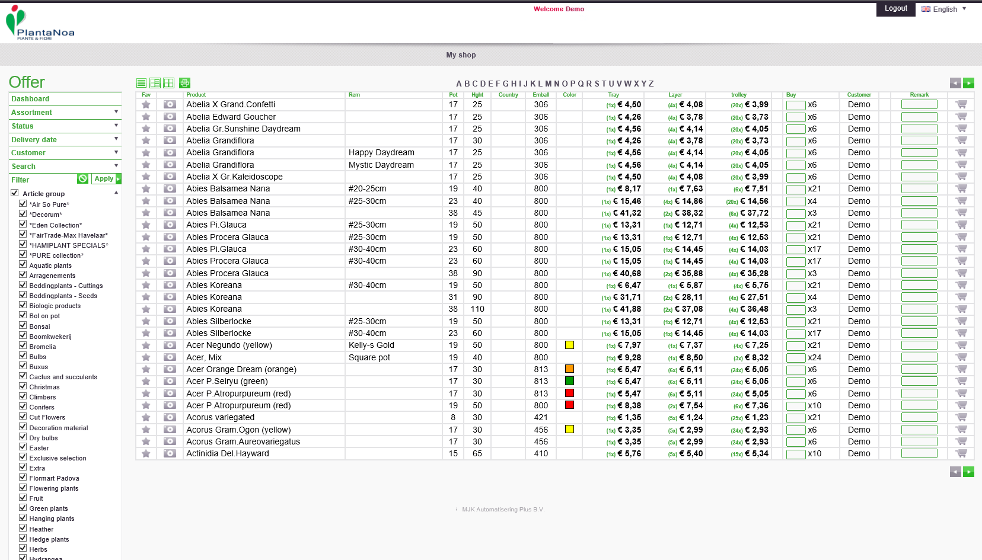Image resolution: width=982 pixels, height=560 pixels.
Task: Add Abelia X Grand.Confetti to cart
Action: tap(961, 104)
